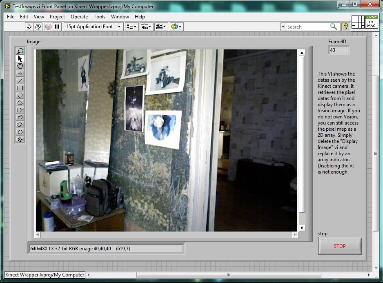Click the Abort Execution button
Screen dimensions: 383x283
point(48,27)
